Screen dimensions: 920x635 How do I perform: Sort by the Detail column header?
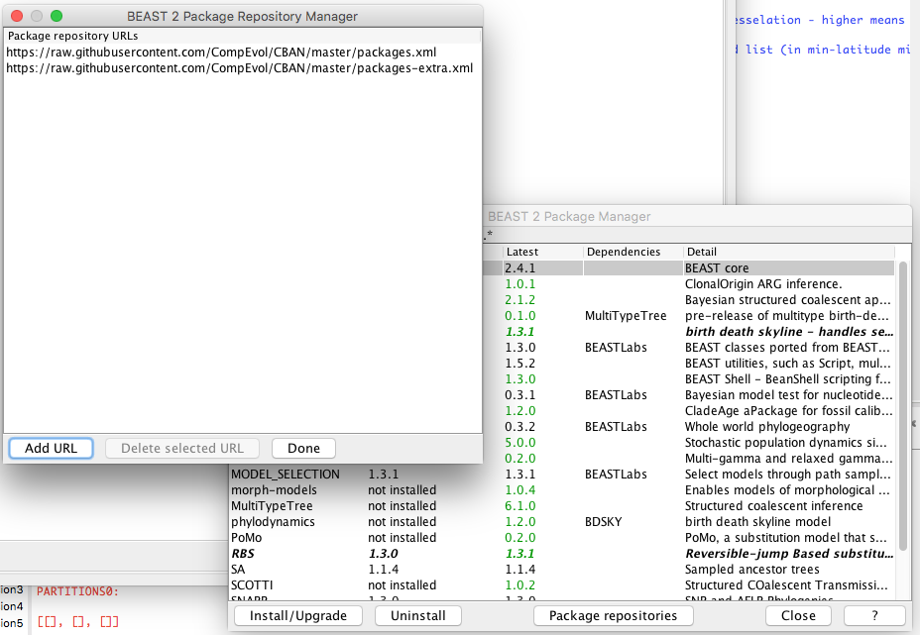pos(788,252)
